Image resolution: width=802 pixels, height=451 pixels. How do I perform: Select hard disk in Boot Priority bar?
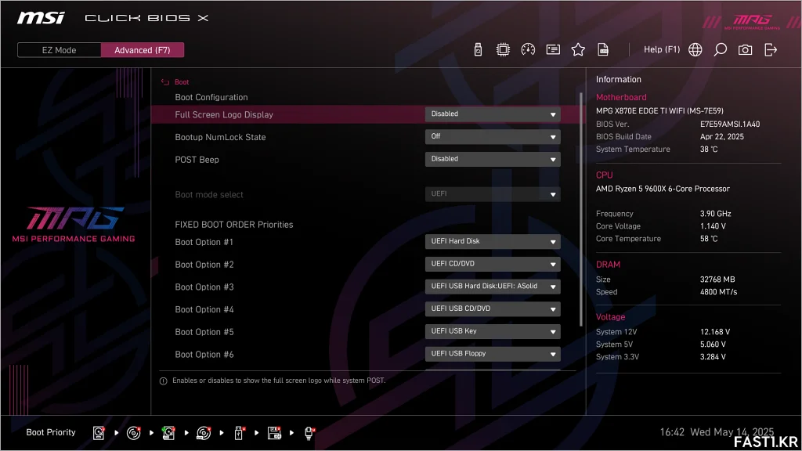99,433
